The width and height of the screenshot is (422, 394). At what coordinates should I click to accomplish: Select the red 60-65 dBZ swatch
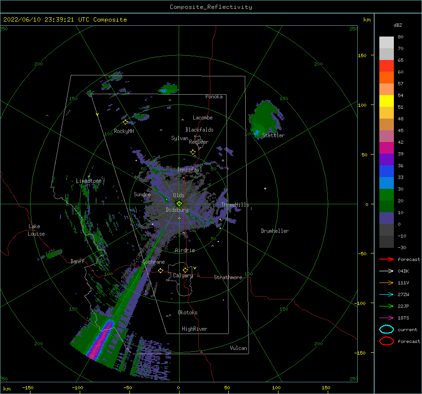tap(386, 66)
